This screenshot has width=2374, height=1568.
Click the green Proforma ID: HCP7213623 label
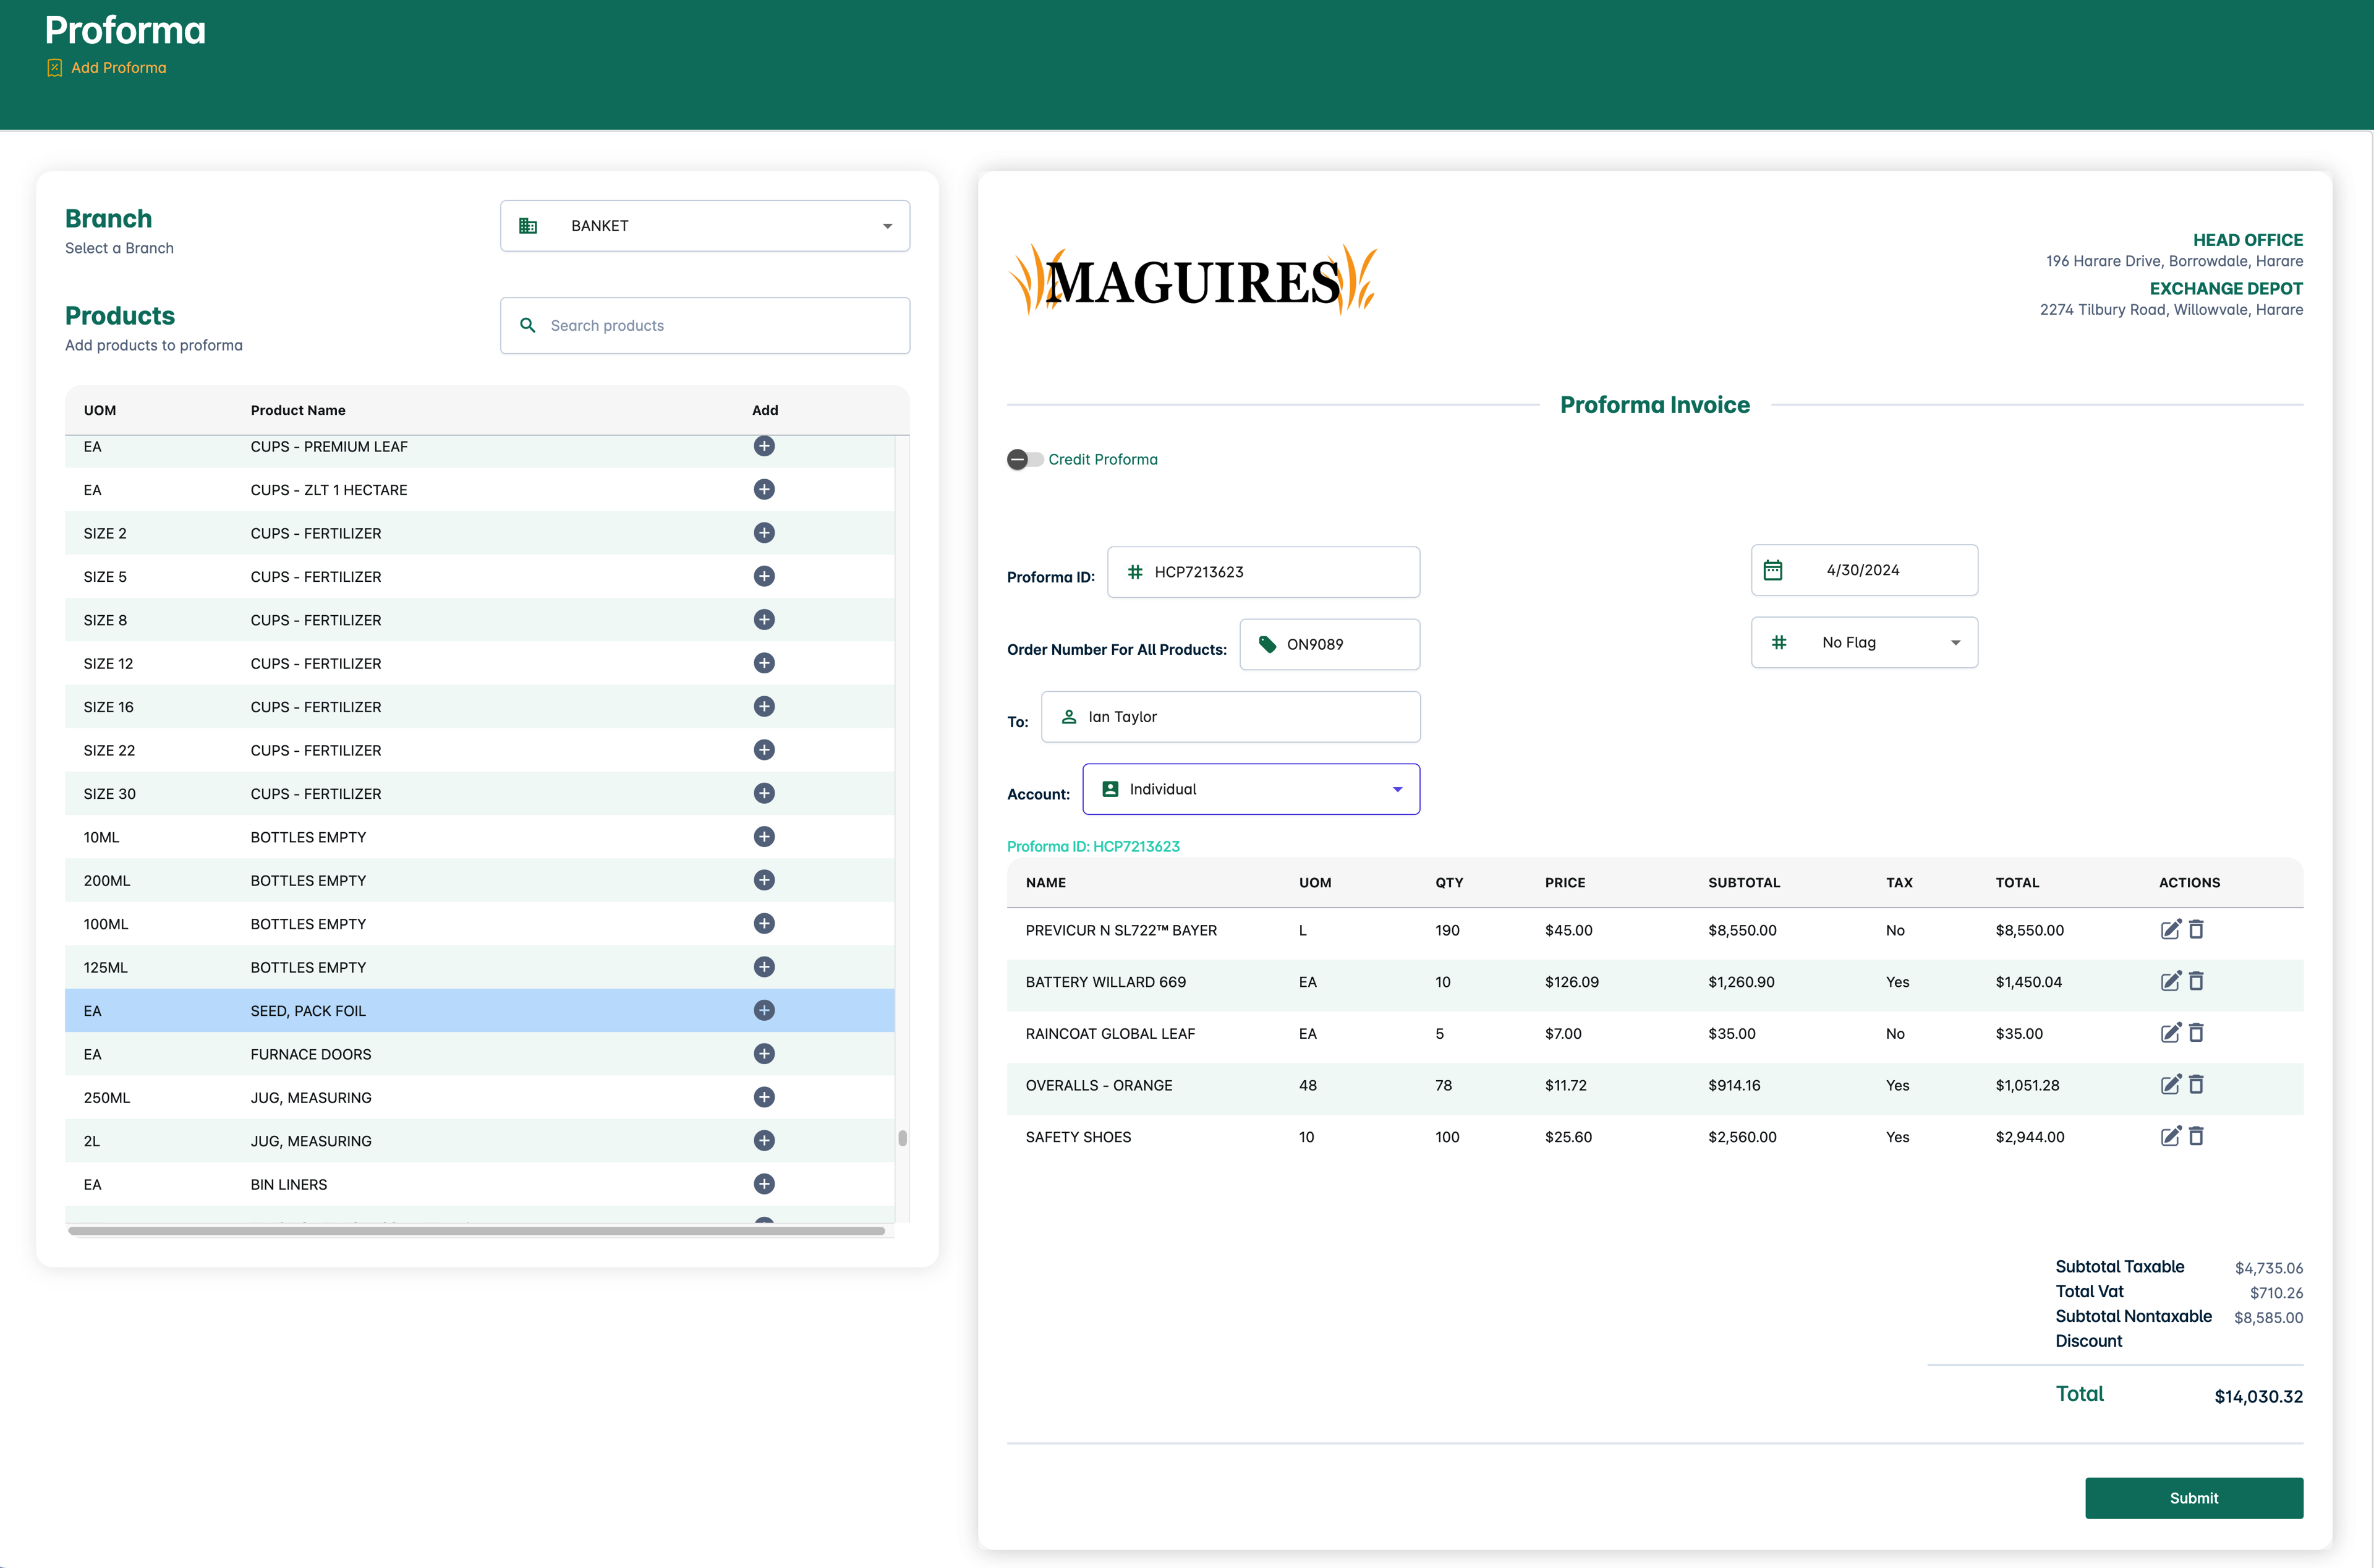coord(1092,846)
